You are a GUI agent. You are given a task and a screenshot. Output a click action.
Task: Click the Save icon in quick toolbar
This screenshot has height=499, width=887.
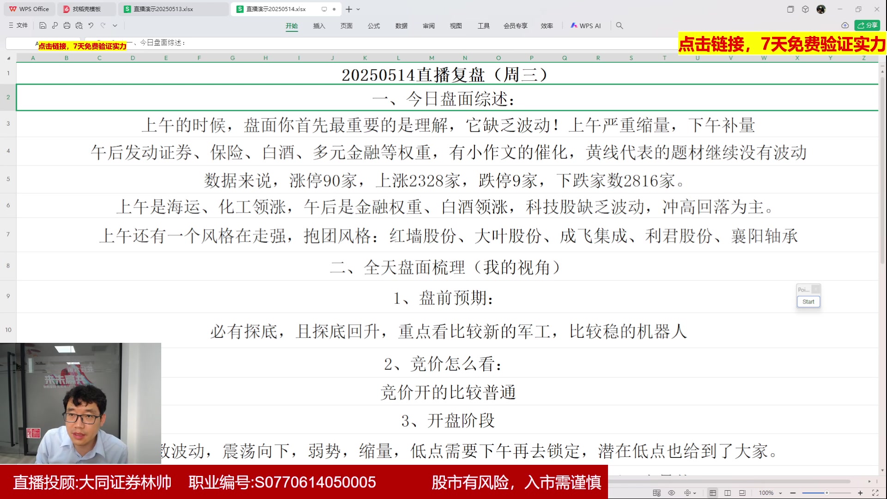[43, 26]
